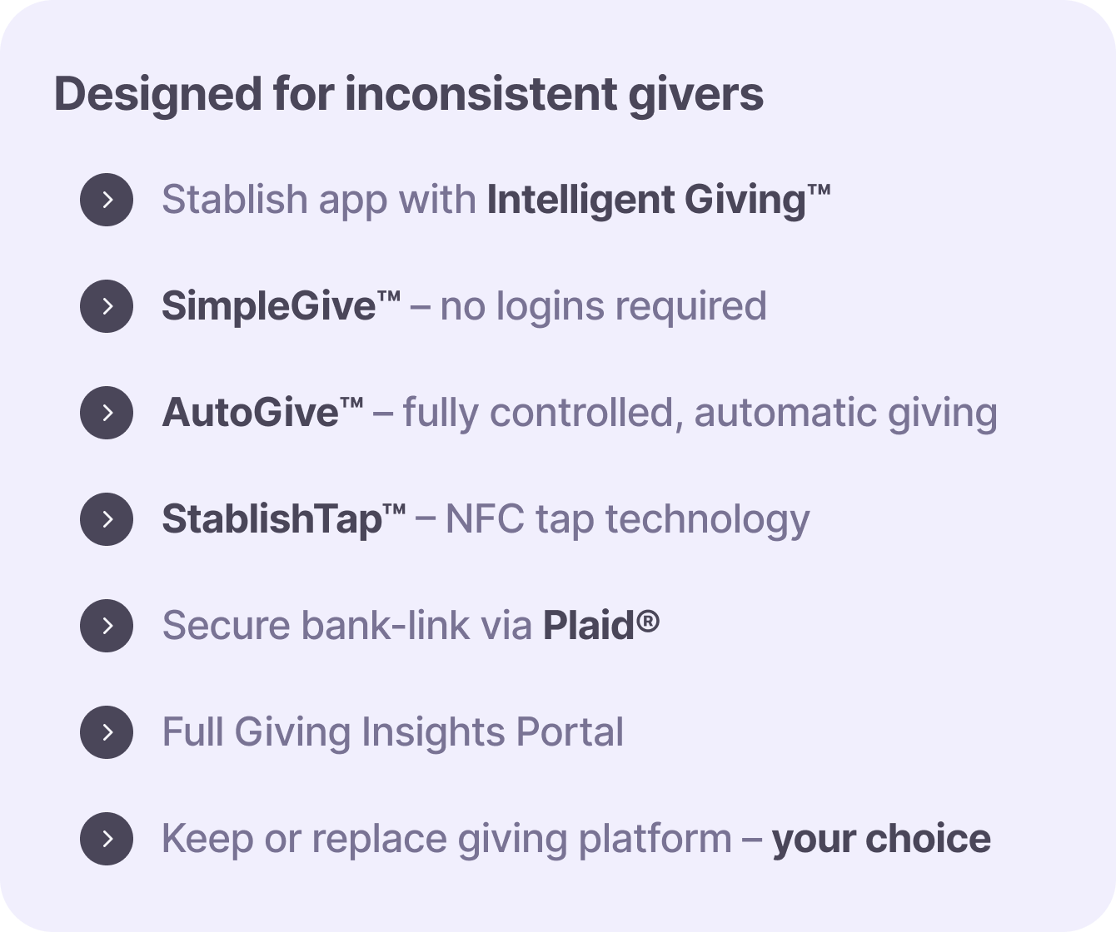Click the 'Secure bank-link via' text

(346, 626)
